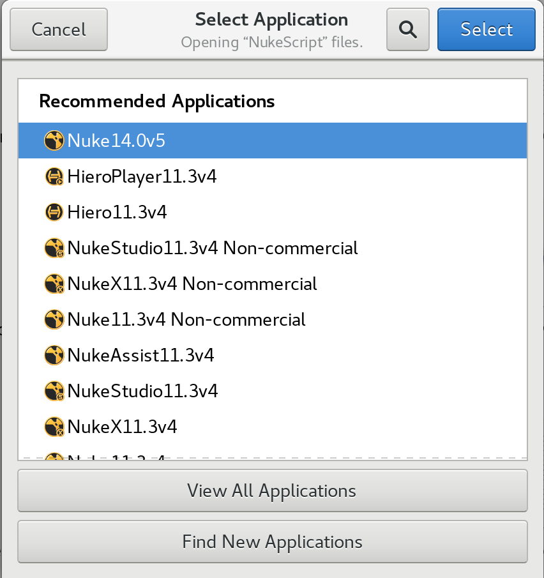The image size is (544, 578).
Task: Click the Nuke14.0v5 app icon
Action: click(54, 141)
